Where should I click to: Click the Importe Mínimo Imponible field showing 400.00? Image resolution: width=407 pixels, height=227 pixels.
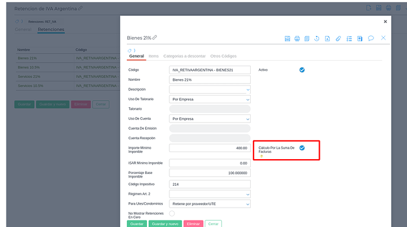pyautogui.click(x=210, y=148)
